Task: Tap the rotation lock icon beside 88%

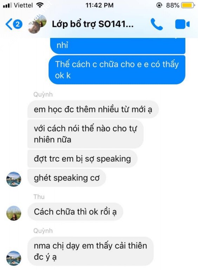Action: click(x=159, y=5)
